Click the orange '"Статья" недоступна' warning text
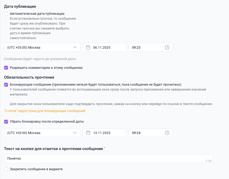This screenshot has height=179, width=229. (45, 111)
